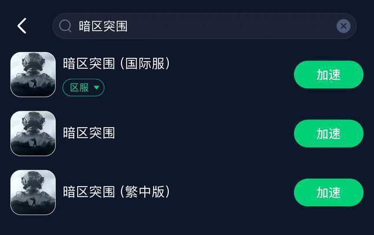Select the middle 暗区突围 title text
Screen dimensions: 374x235
tap(89, 132)
